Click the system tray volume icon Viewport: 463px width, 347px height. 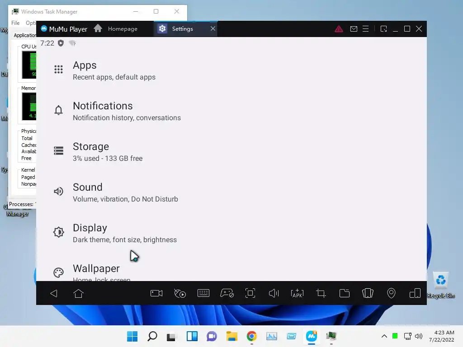[418, 336]
